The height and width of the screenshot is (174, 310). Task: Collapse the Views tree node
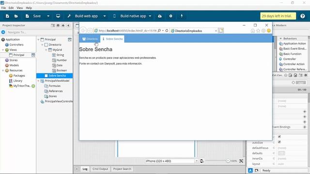3,50
